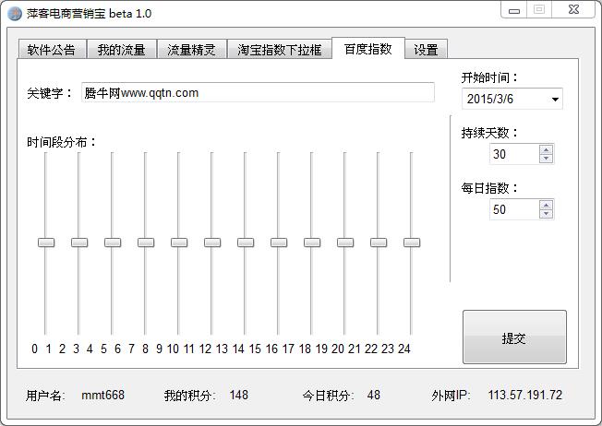Click the 持续天数 number field
The image size is (602, 426).
click(512, 154)
